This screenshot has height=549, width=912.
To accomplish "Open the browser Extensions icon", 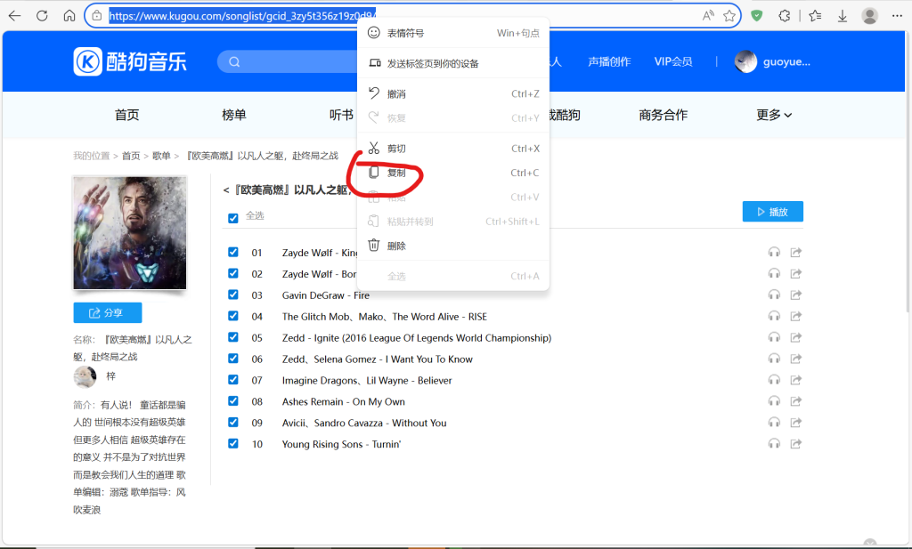I will pos(783,15).
